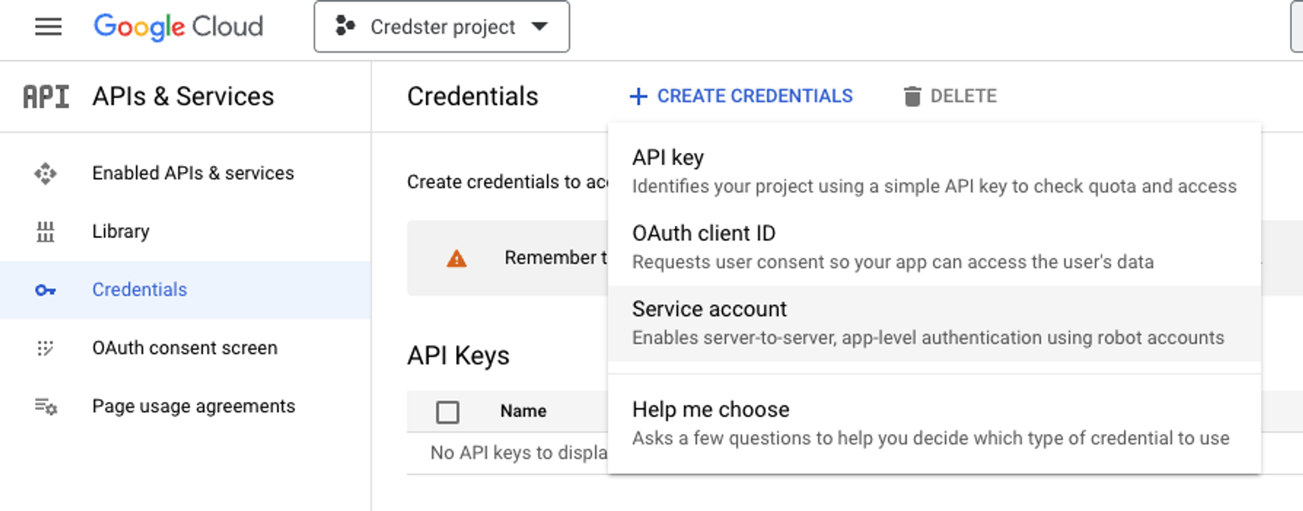Go to OAuth consent screen page

point(185,348)
